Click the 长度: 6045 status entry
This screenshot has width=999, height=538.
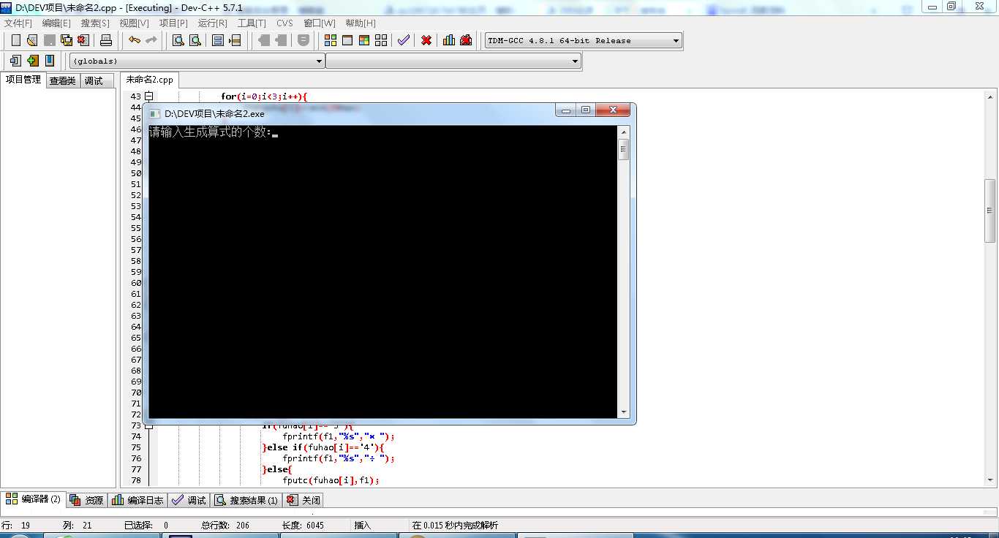[303, 525]
